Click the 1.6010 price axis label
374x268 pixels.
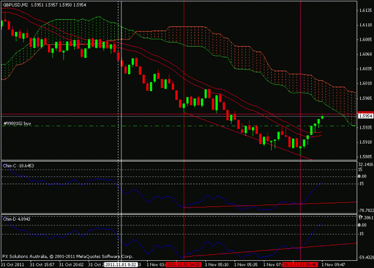pyautogui.click(x=366, y=84)
